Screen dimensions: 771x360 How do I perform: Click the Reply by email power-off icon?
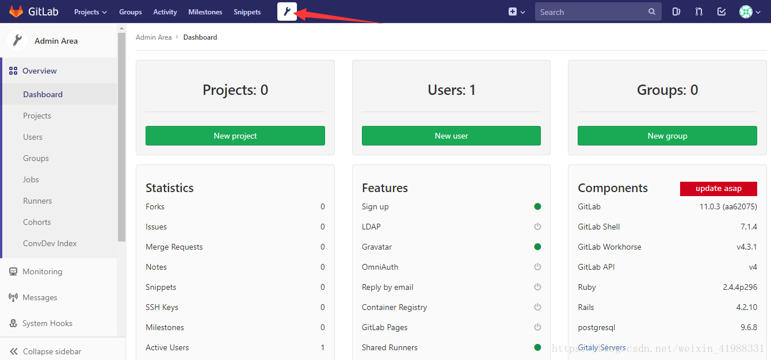pyautogui.click(x=537, y=287)
